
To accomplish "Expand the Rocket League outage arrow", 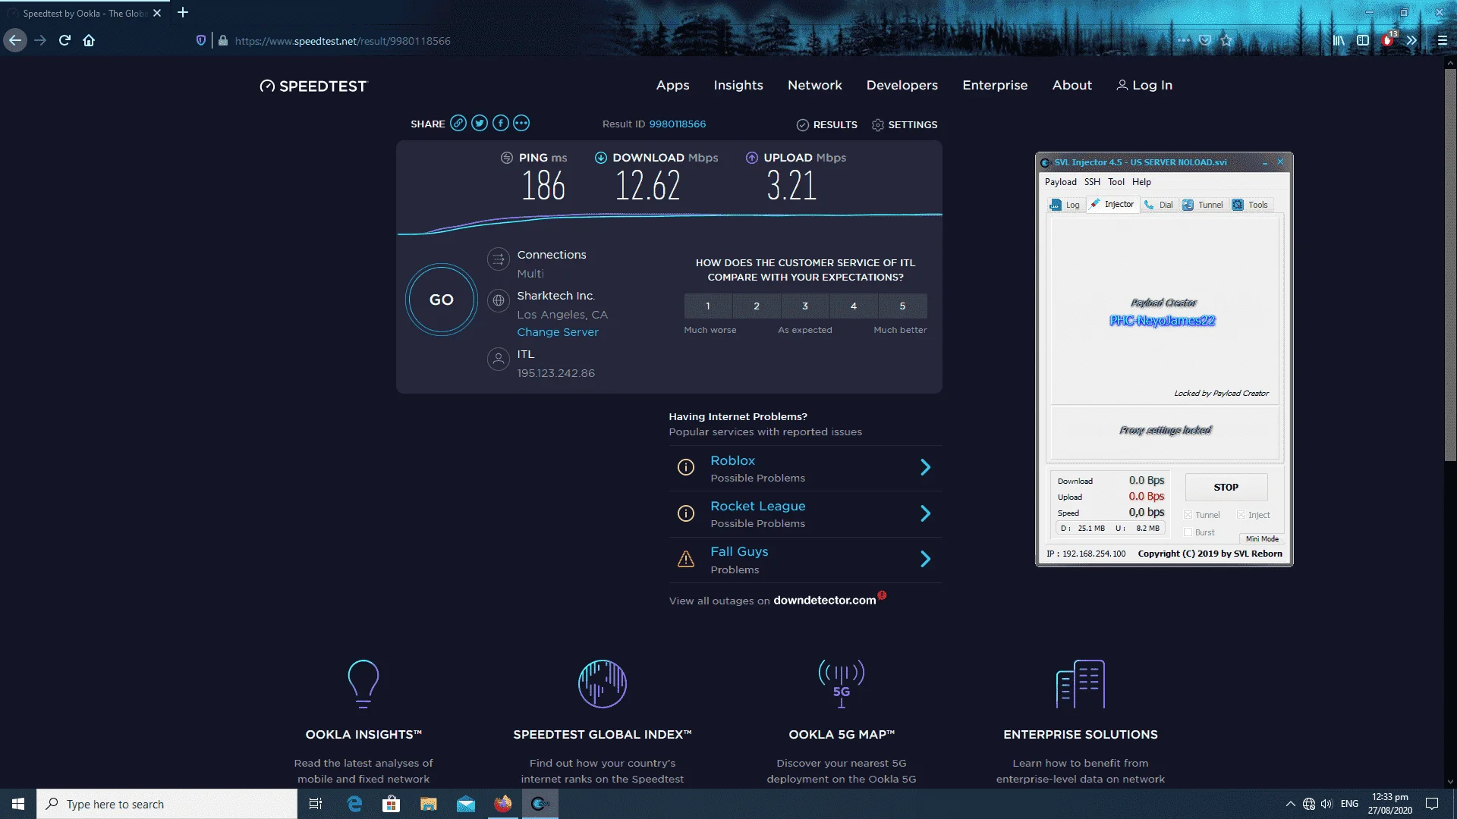I will [926, 514].
